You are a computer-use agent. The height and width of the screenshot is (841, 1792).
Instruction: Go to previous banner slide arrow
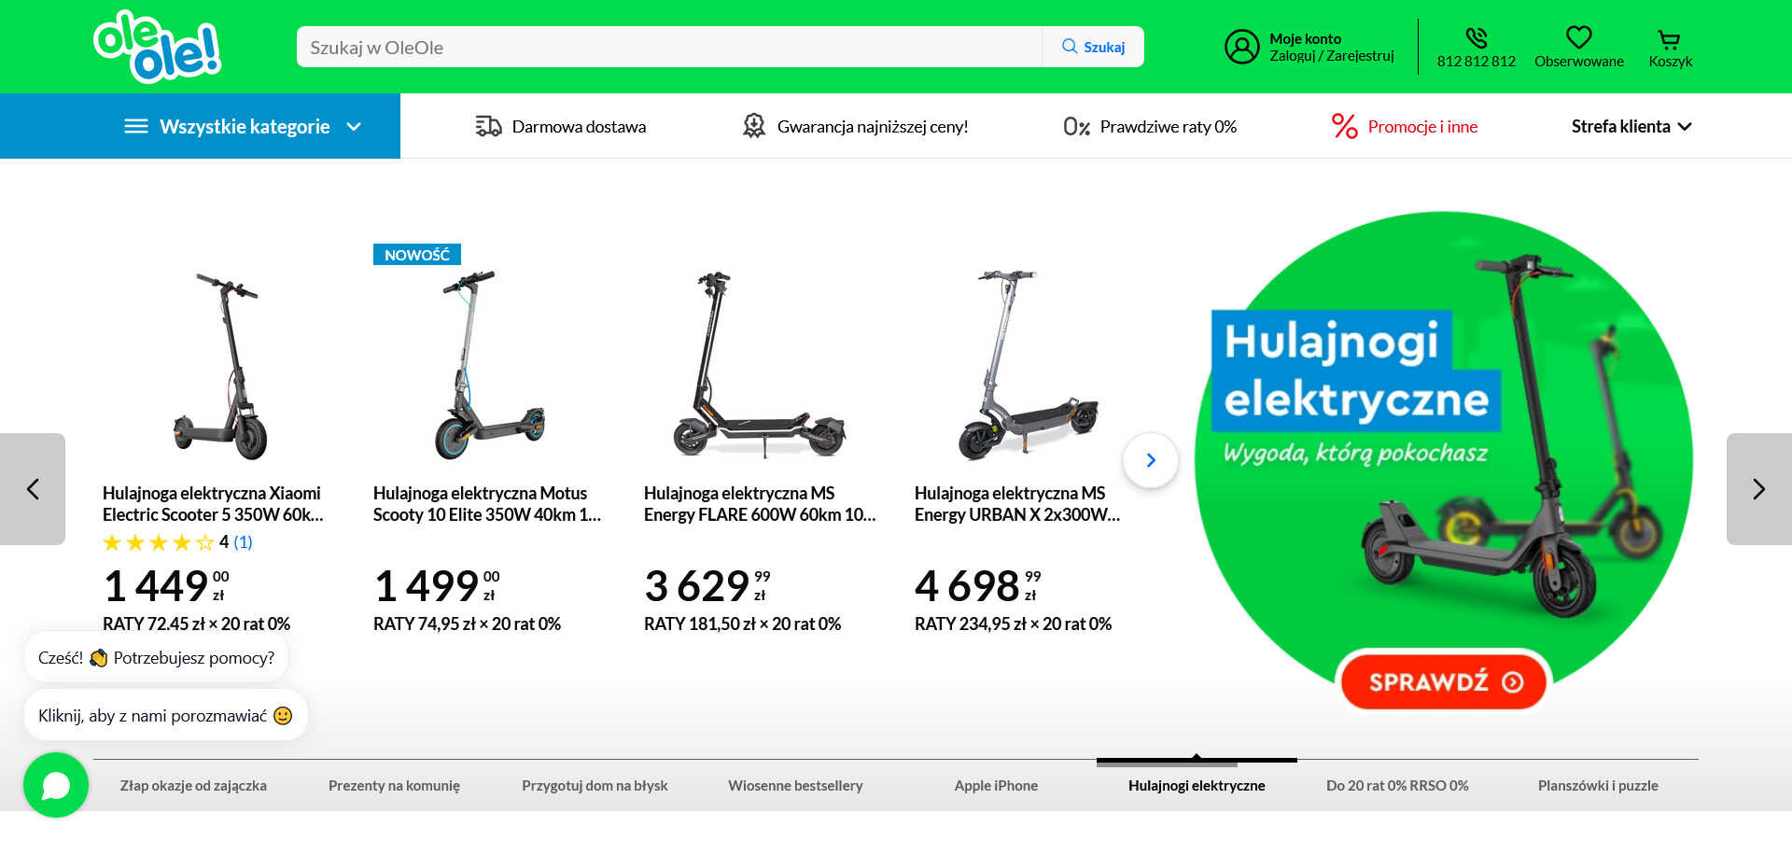(x=33, y=489)
